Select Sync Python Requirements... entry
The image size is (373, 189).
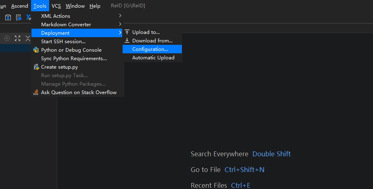pyautogui.click(x=74, y=59)
